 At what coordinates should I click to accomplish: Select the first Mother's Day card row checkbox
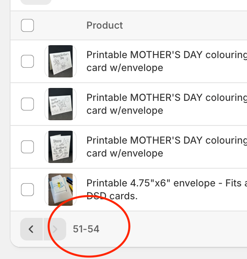[27, 61]
